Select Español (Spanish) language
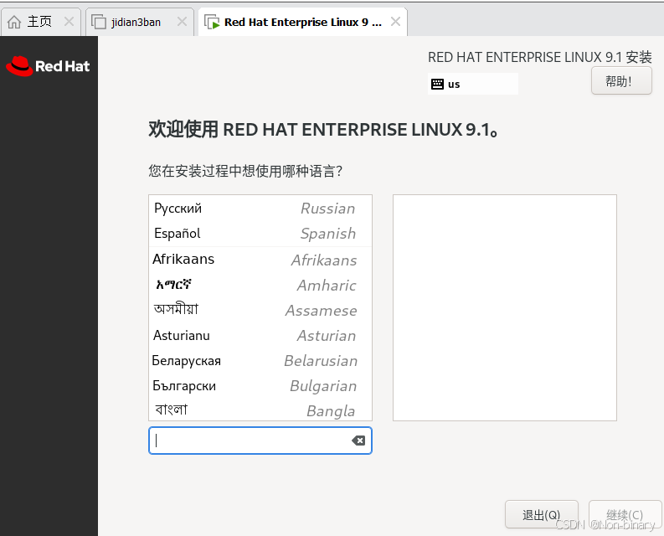Viewport: 664px width, 536px height. tap(260, 234)
